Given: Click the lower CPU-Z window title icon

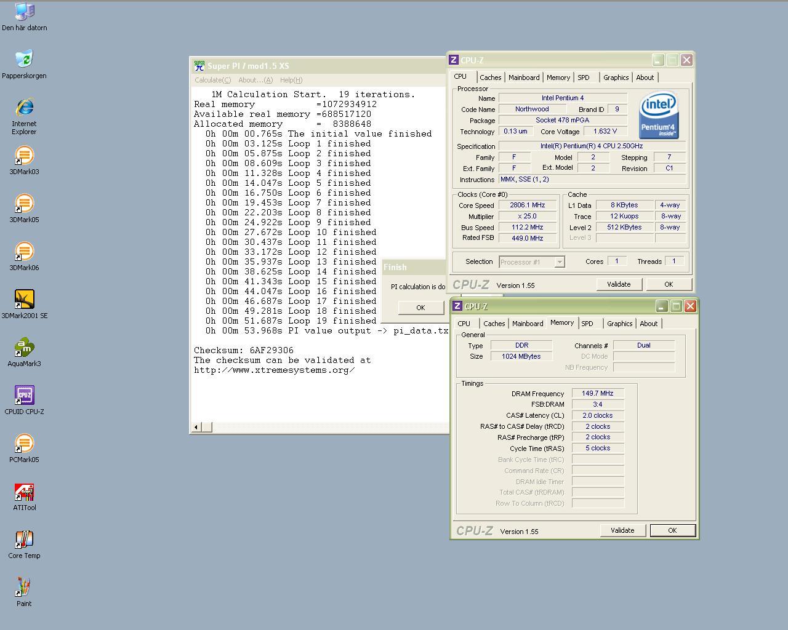Looking at the screenshot, I should pyautogui.click(x=457, y=306).
